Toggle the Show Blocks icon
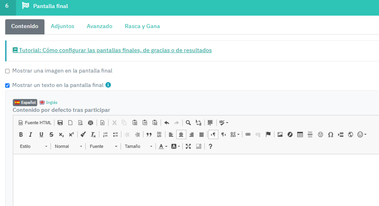The height and width of the screenshot is (206, 379). coord(198,146)
